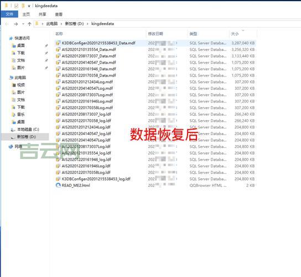The image size is (301, 277).
Task: Click 此电脑 in the address breadcrumb
Action: 52,24
